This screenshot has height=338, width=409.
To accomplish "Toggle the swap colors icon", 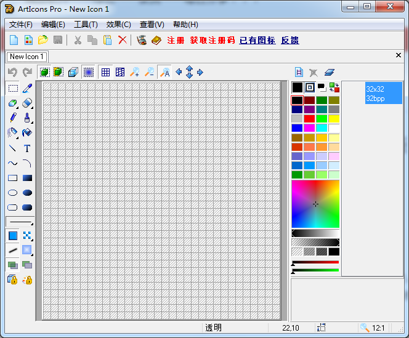I will [x=334, y=87].
